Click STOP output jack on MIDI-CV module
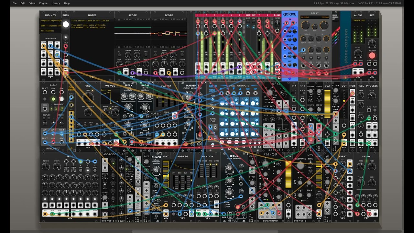 point(50,72)
